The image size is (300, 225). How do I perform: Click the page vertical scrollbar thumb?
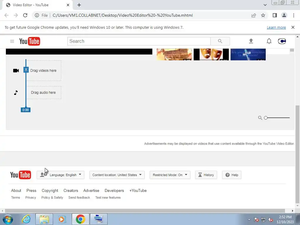pyautogui.click(x=297, y=155)
